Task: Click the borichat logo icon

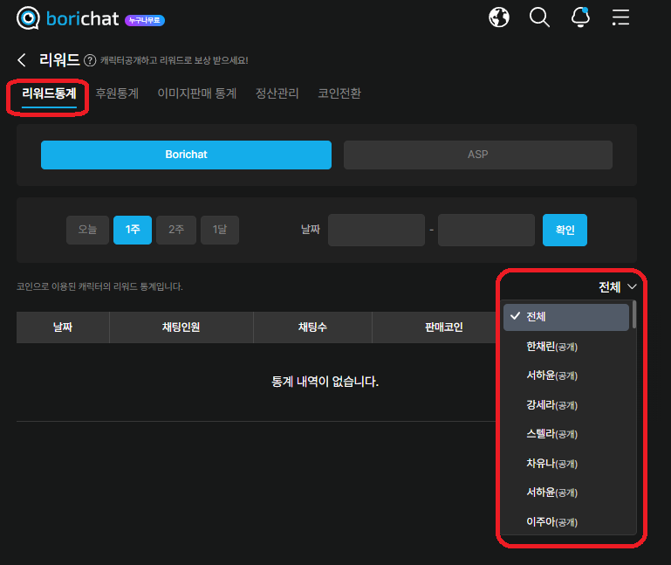Action: (29, 18)
